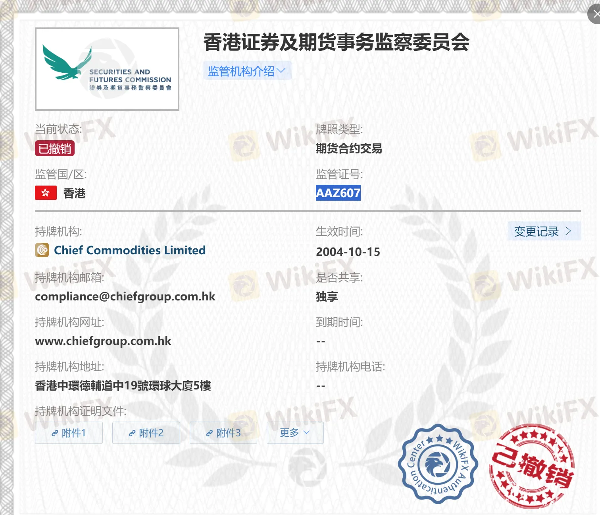
Task: Select the license number AAZ607
Action: point(338,193)
